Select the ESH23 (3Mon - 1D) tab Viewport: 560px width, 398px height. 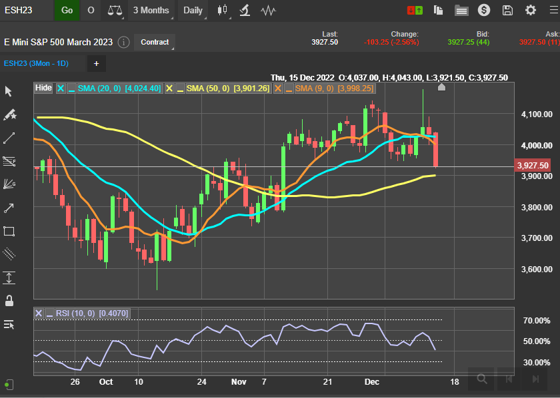36,63
